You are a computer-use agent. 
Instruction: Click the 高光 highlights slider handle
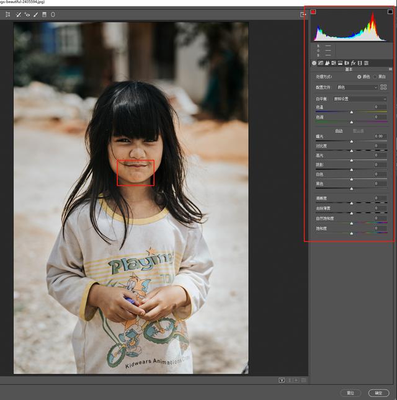point(352,160)
